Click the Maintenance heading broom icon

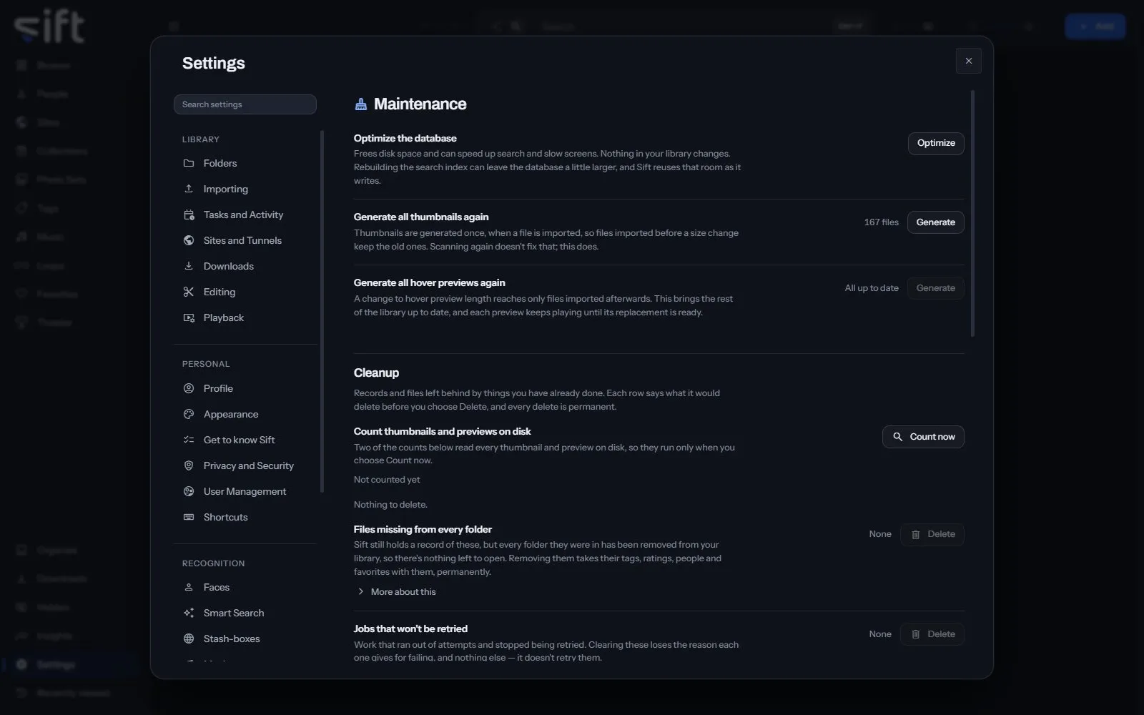click(361, 104)
